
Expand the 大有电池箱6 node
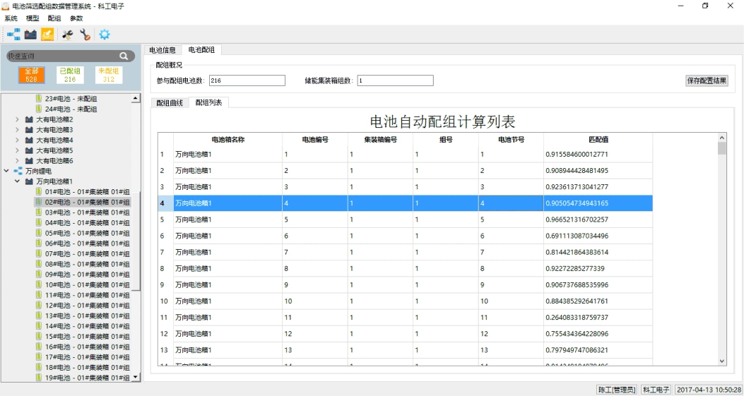click(x=18, y=161)
